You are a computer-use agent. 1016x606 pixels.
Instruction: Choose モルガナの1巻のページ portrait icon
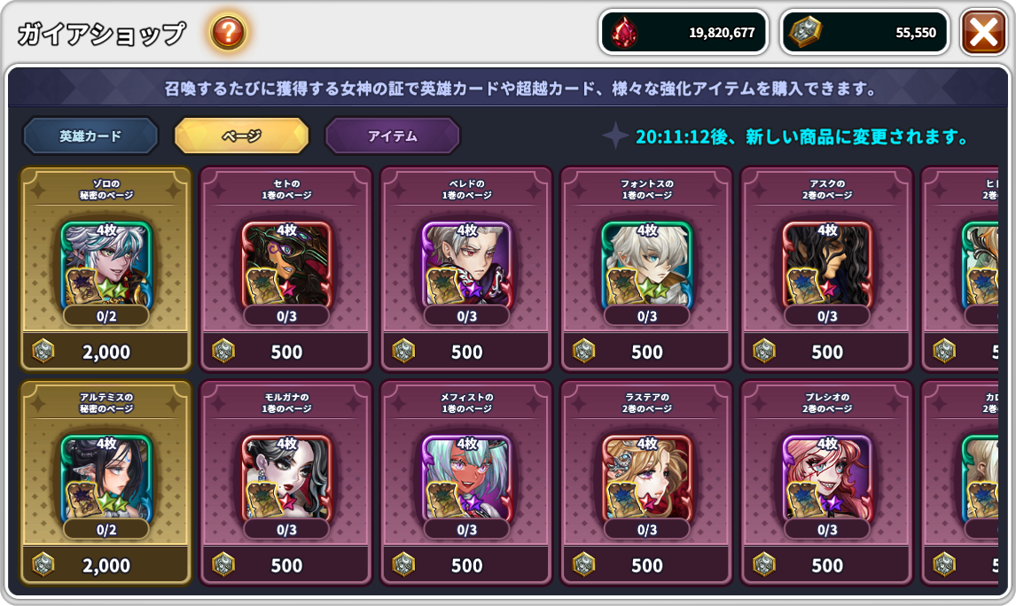(x=286, y=478)
